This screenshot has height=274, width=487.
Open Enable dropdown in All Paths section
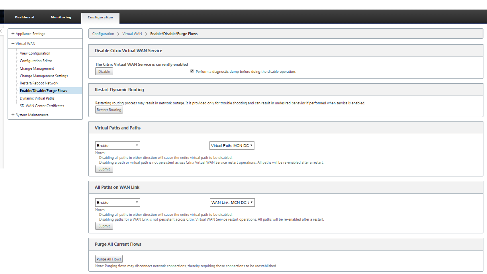click(117, 203)
